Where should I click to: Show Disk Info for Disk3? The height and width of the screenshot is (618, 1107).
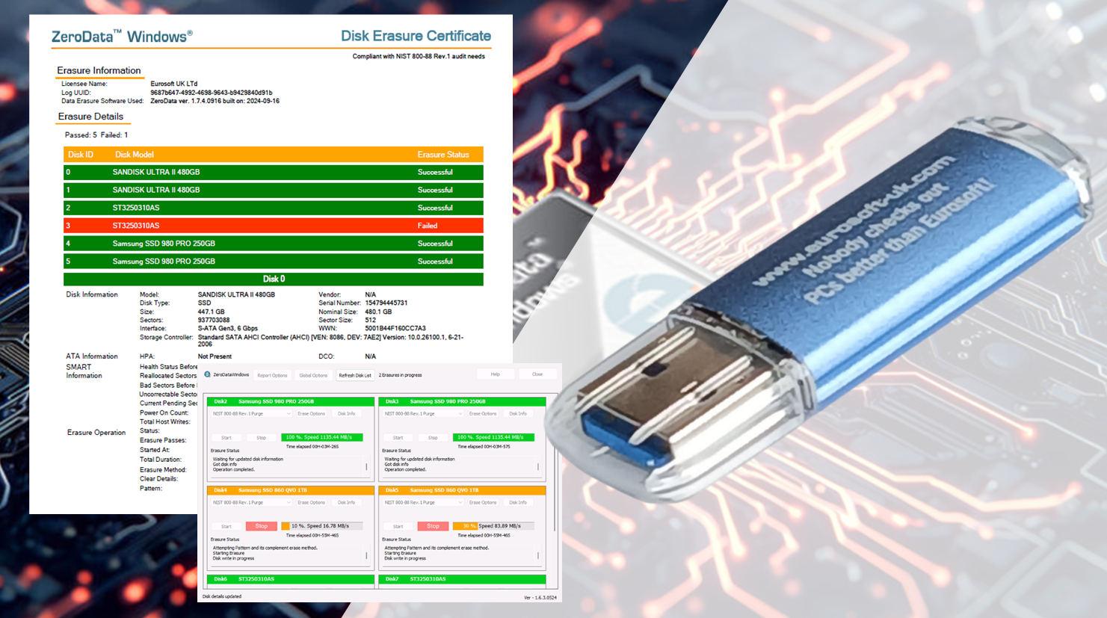(518, 413)
